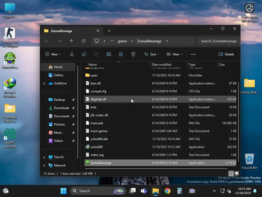Select ZumasRevenge desktop shortcut icon
Image resolution: width=262 pixels, height=197 pixels.
point(10,60)
